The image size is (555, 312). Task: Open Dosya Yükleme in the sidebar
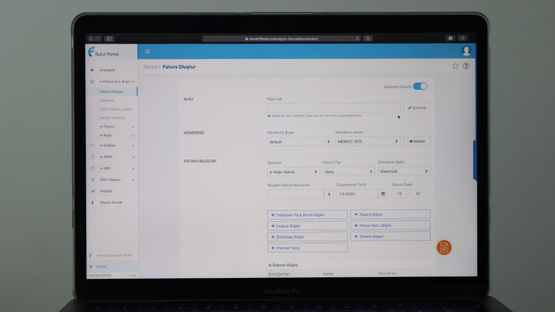(x=112, y=118)
